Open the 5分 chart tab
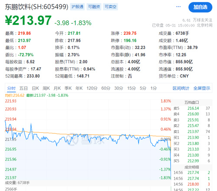Screen dimensions: 217x191 [143, 88]
